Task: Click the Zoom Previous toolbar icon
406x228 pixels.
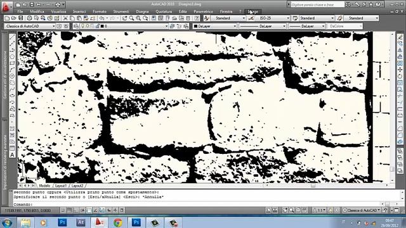Action: [145, 18]
